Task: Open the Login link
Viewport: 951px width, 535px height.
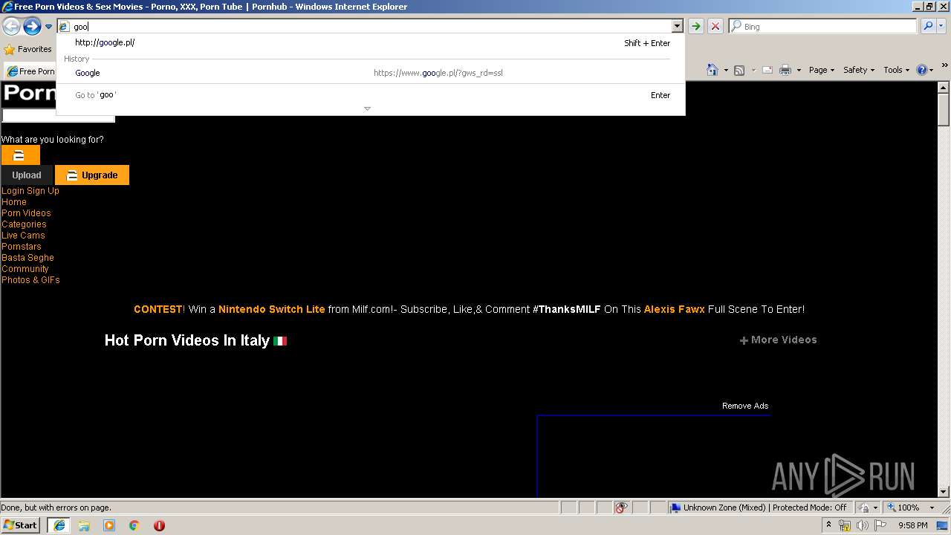Action: (x=13, y=191)
